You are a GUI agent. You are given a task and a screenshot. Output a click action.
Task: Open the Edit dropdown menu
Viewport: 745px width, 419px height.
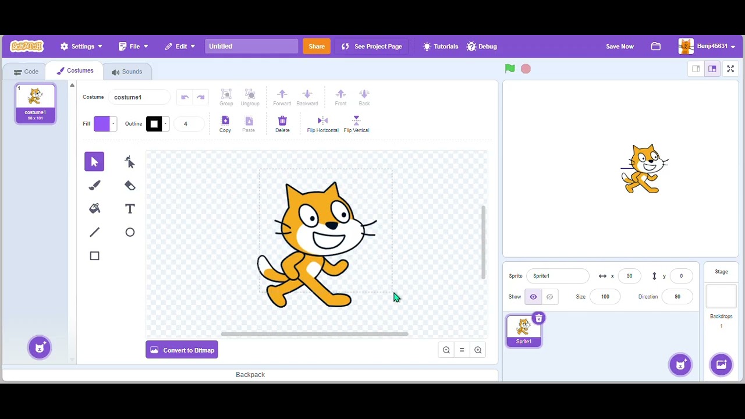180,47
